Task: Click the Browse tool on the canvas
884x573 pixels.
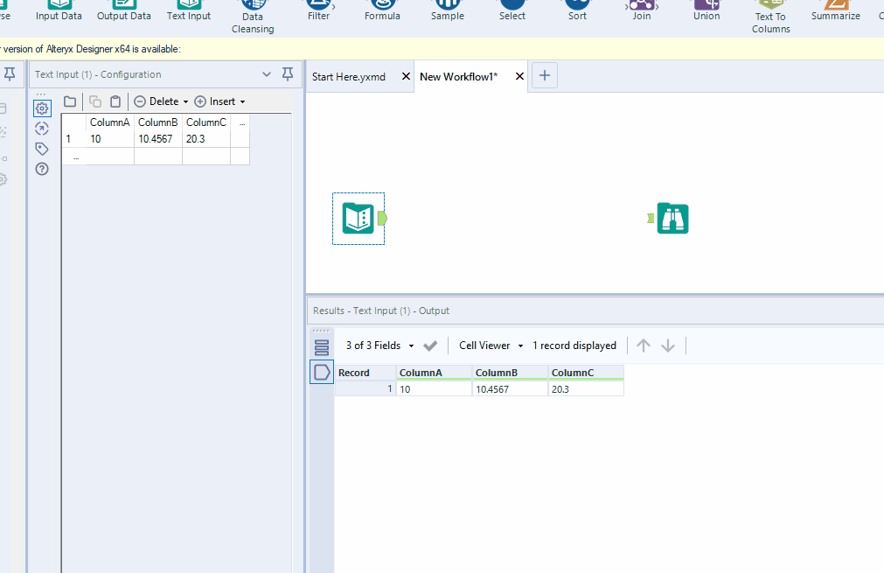Action: pos(672,218)
